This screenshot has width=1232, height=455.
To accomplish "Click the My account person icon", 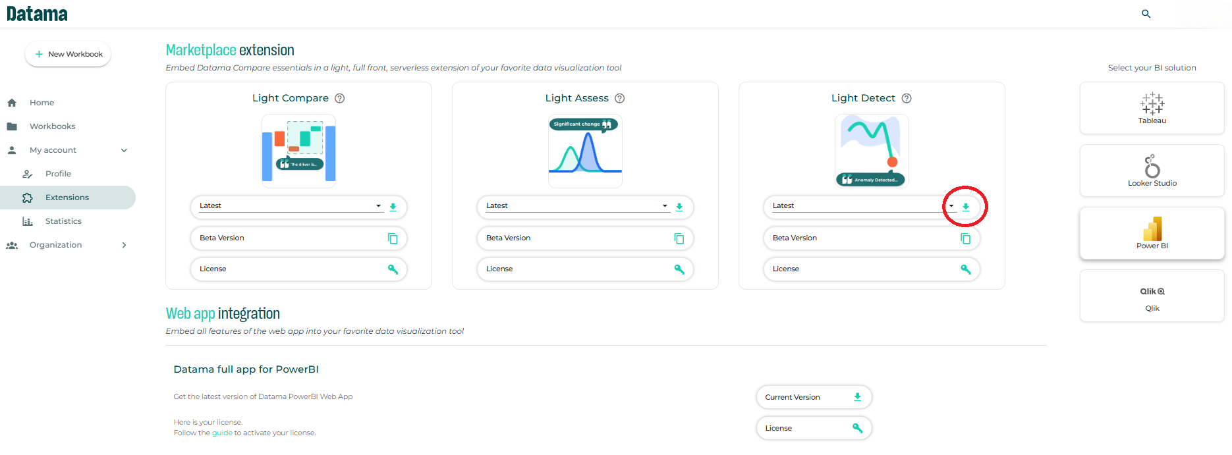I will [12, 150].
